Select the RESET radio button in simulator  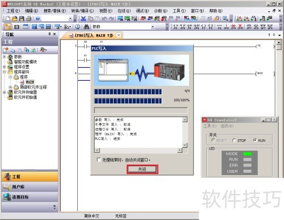pos(213,140)
